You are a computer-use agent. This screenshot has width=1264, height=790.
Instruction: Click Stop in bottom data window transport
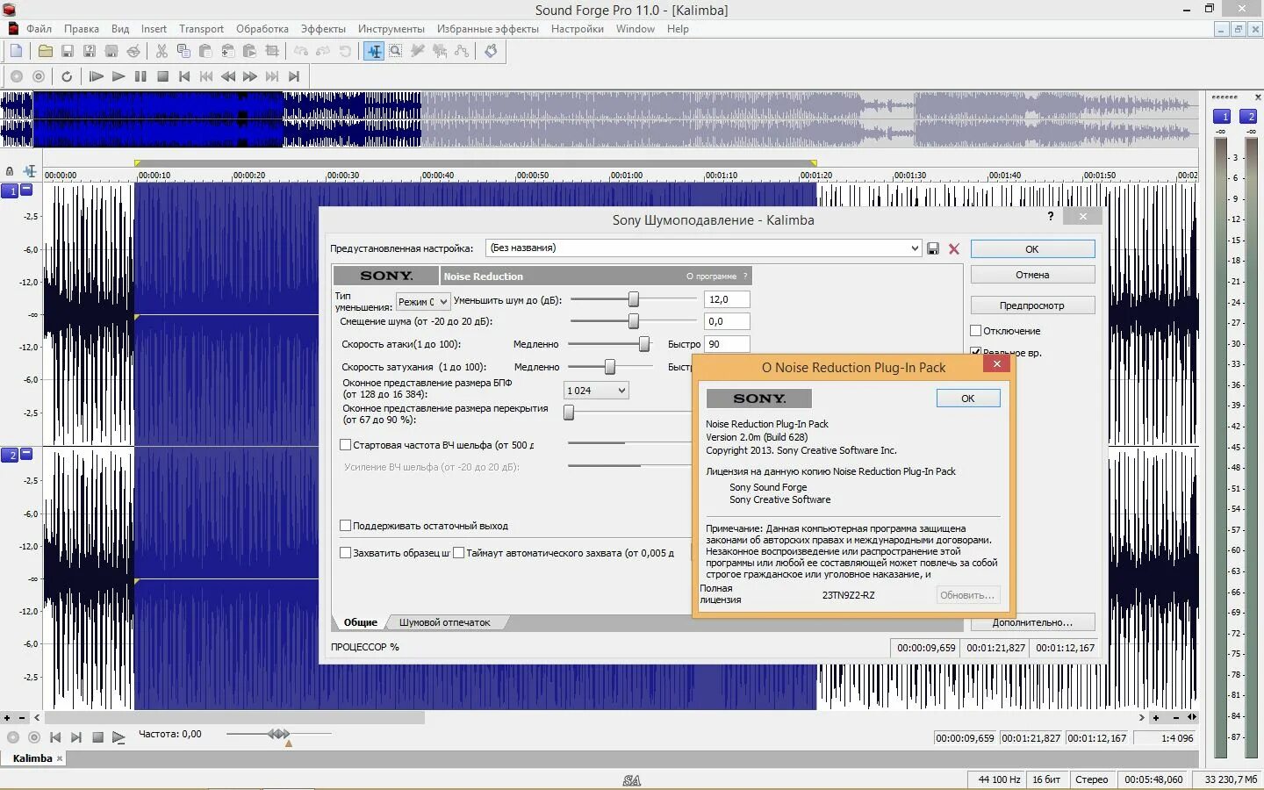pos(97,737)
